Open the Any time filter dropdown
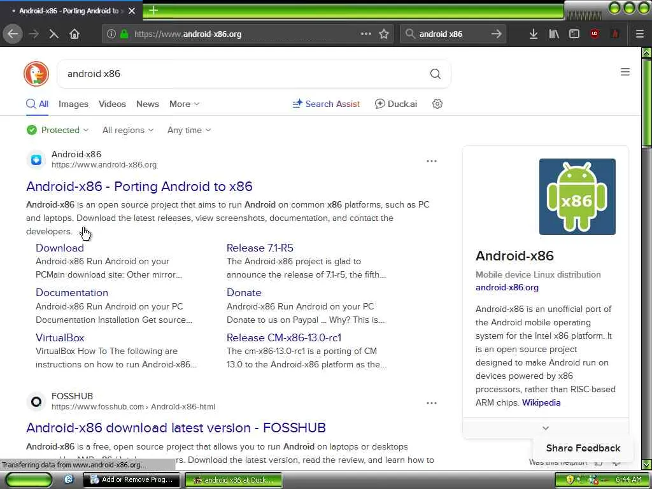 click(189, 130)
